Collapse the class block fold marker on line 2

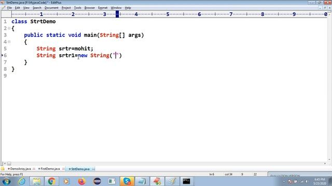[x=9, y=28]
